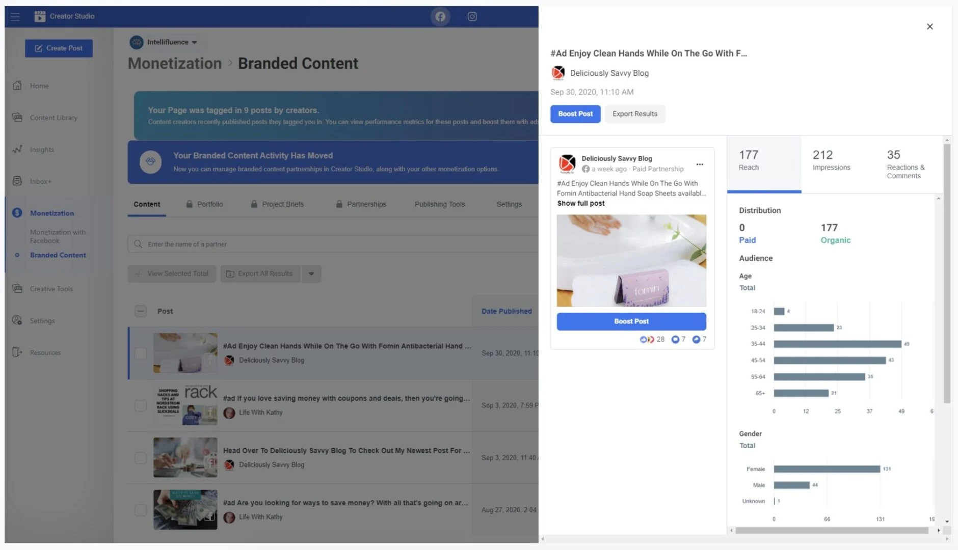Click the reactions icon showing 28

647,339
